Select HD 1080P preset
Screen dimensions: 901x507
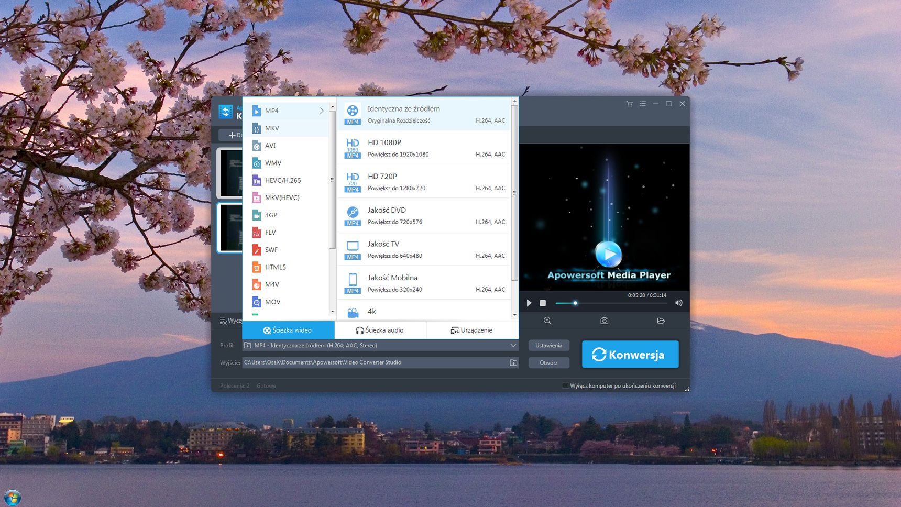coord(424,148)
